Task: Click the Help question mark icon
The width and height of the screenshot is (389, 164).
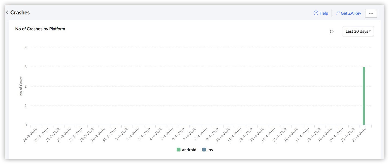Action: tap(316, 13)
